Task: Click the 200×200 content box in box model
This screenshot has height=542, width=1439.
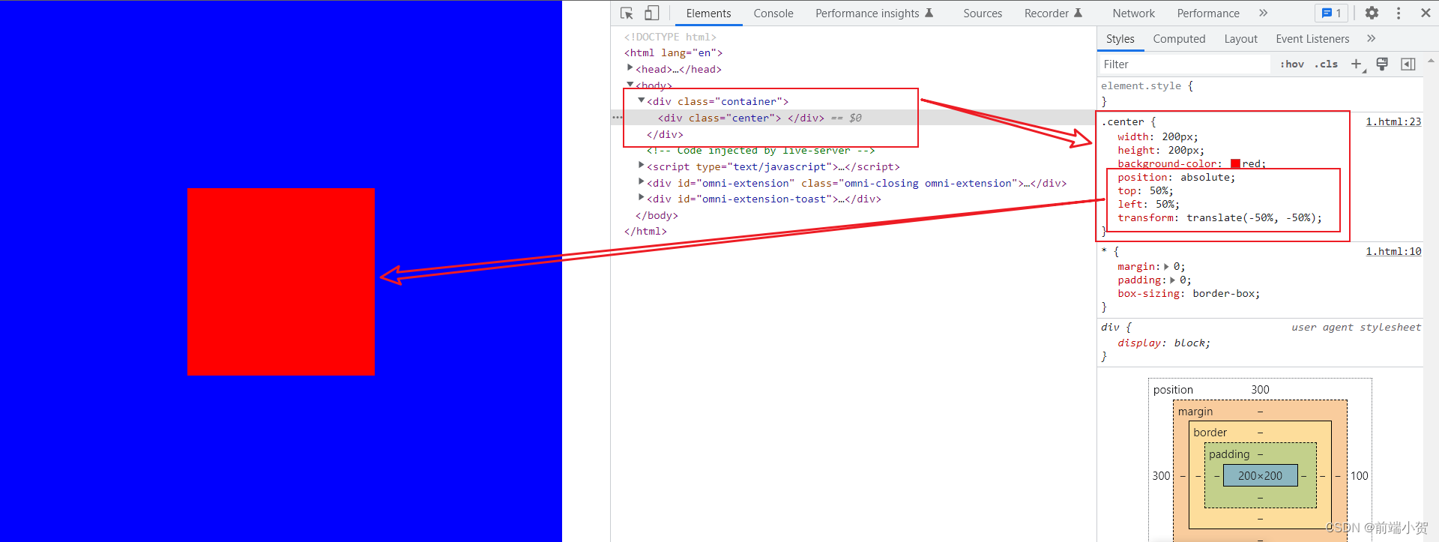Action: [x=1260, y=475]
